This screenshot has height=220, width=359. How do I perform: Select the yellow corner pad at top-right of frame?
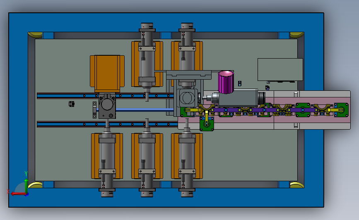click(x=297, y=35)
